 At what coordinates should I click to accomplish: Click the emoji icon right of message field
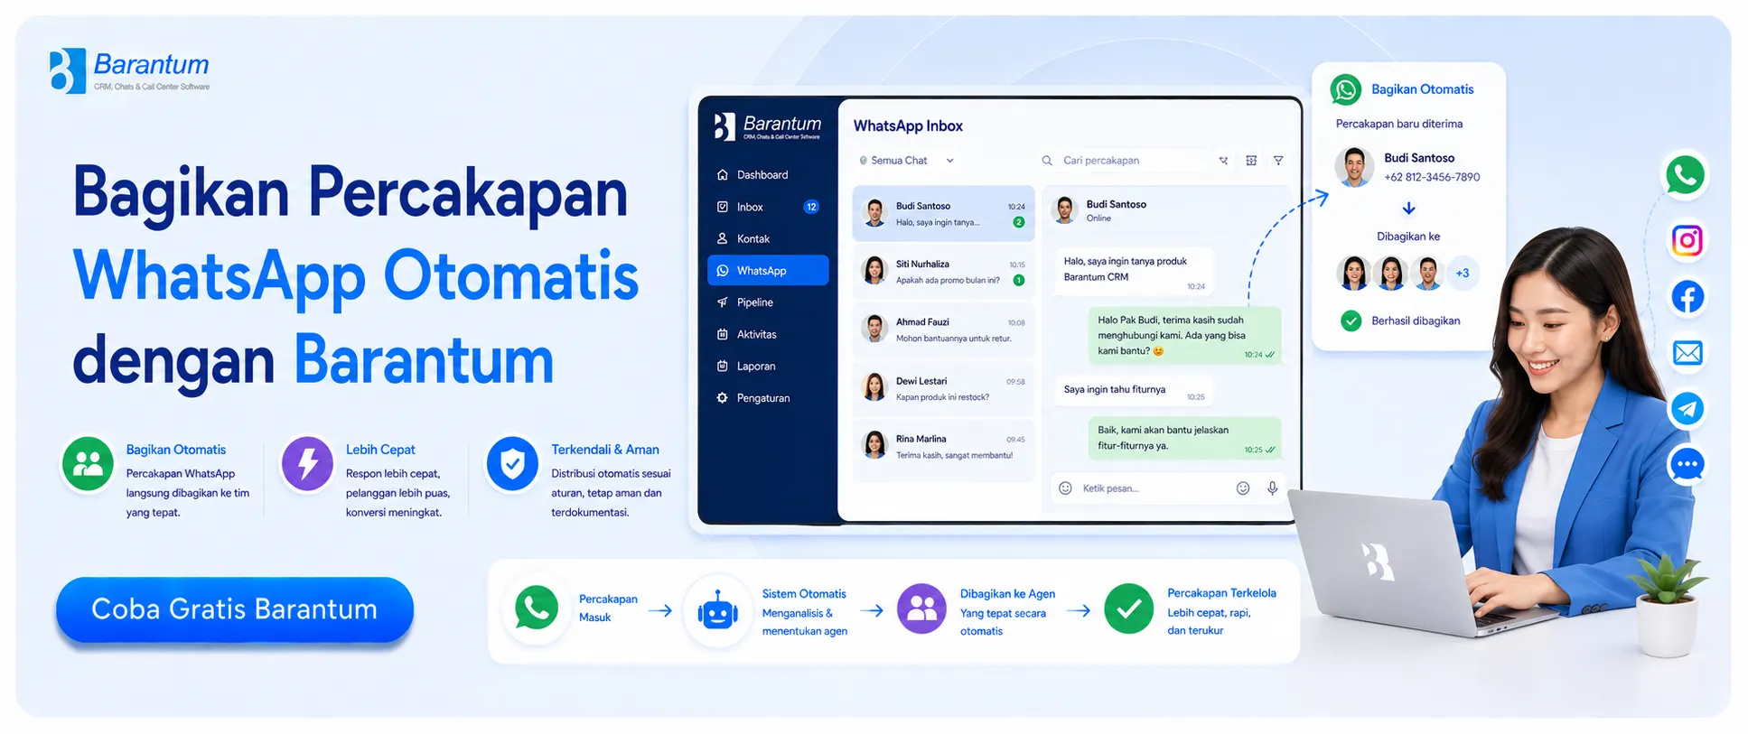[x=1243, y=488]
